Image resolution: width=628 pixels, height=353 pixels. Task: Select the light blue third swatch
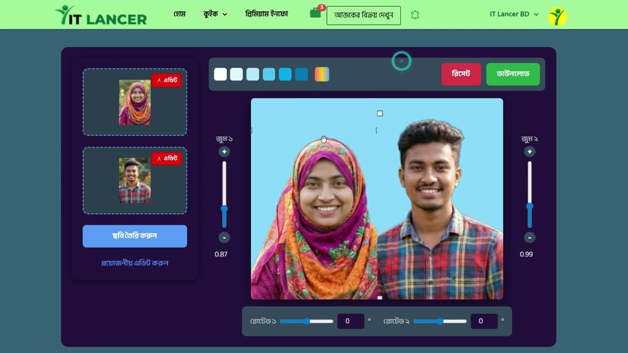point(253,74)
